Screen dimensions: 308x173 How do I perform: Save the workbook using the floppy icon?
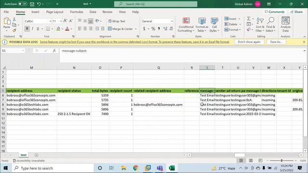coord(32,4)
